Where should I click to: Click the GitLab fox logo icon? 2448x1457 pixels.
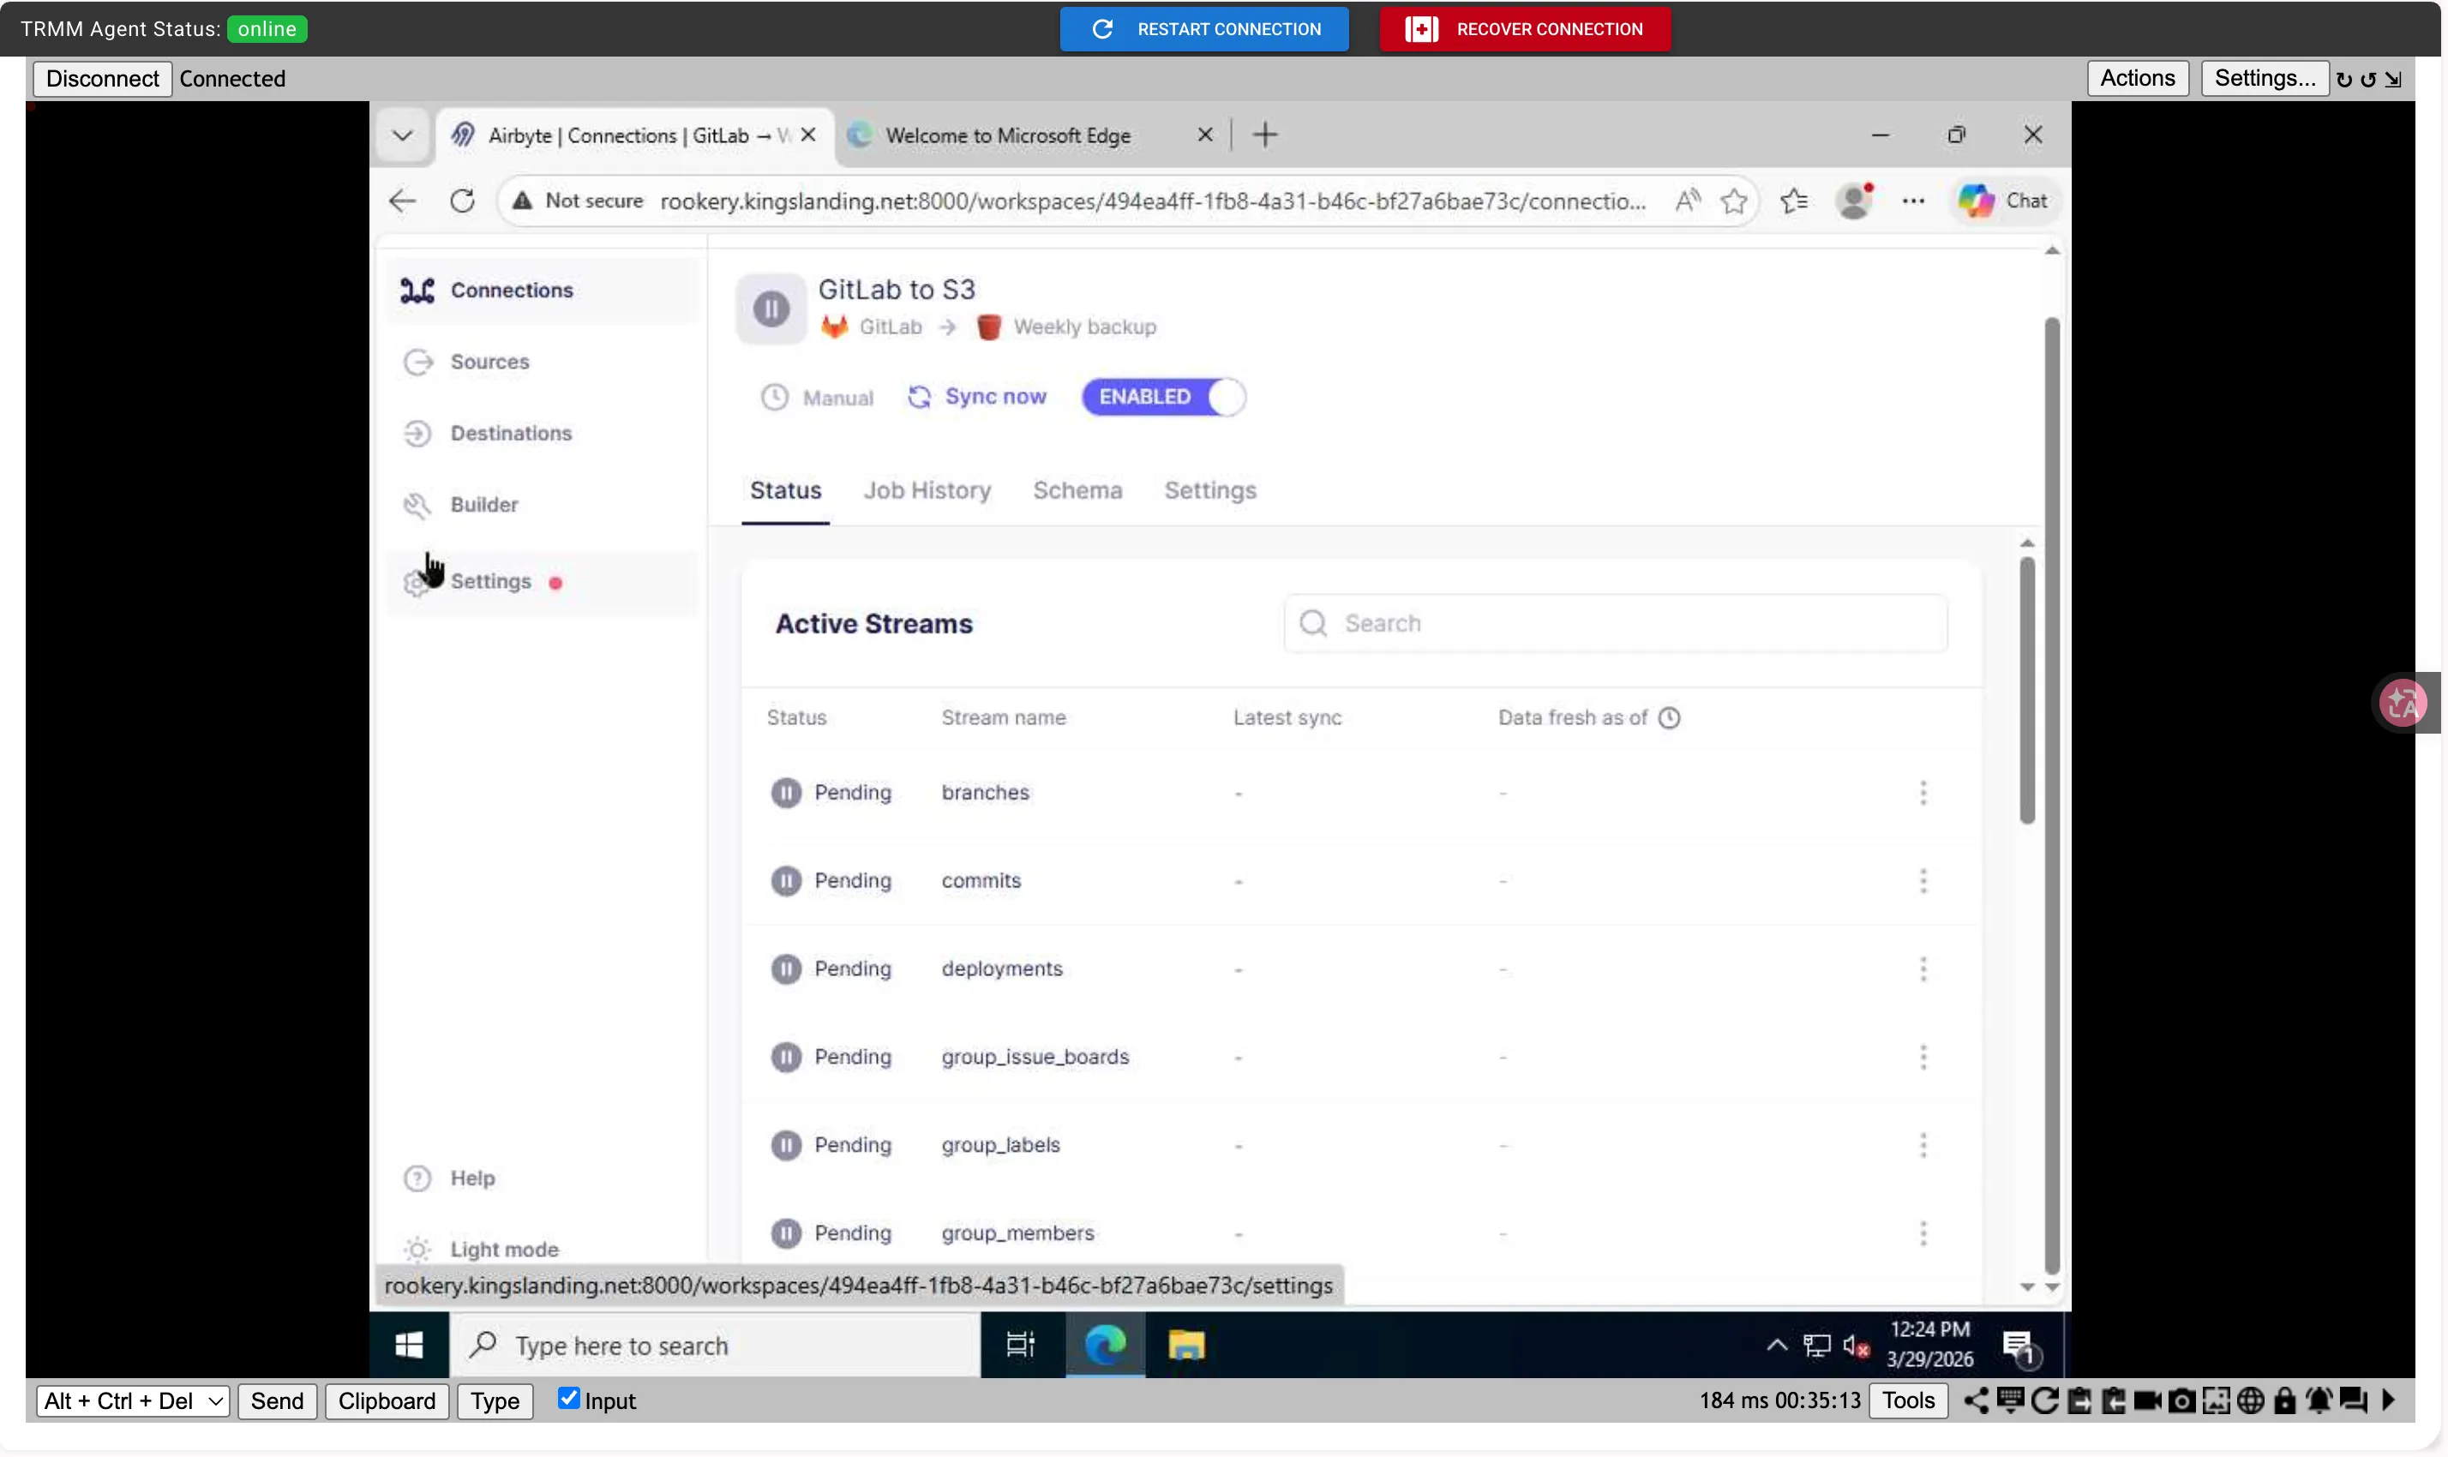click(835, 326)
